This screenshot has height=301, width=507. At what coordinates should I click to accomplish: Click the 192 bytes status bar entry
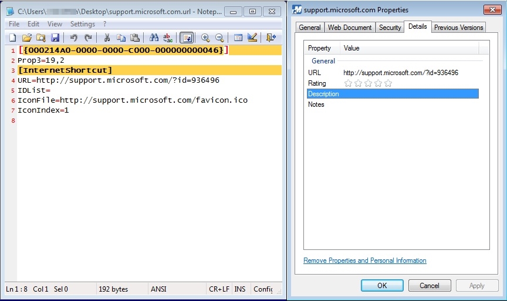tap(113, 289)
